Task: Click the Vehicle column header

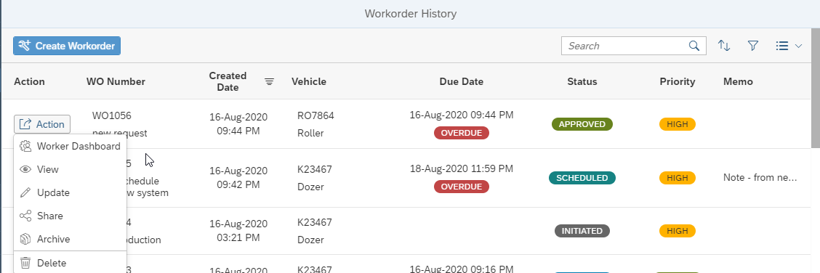Action: [x=308, y=81]
